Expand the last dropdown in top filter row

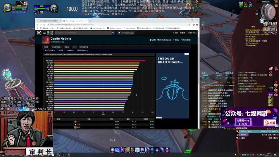pos(84,47)
